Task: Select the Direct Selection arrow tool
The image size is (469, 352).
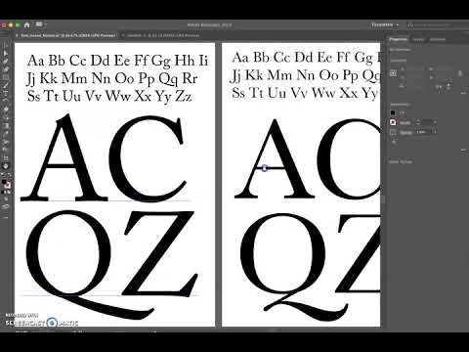Action: coord(6,53)
